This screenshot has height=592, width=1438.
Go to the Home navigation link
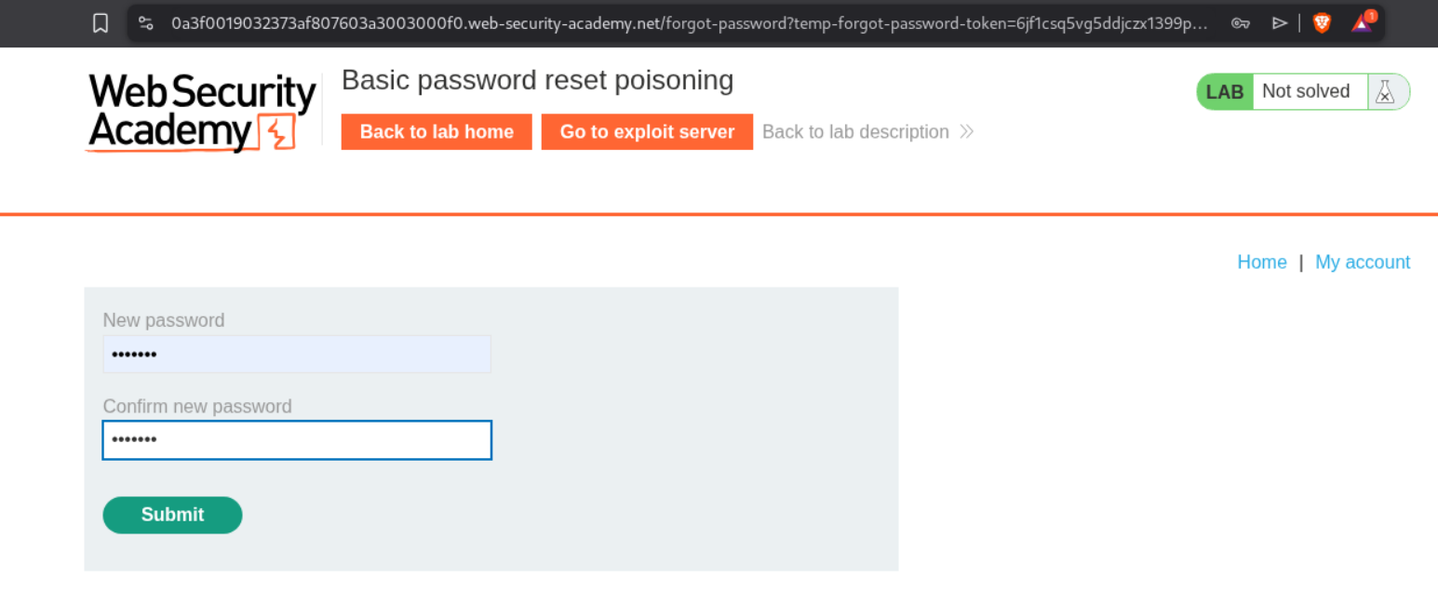[x=1261, y=262]
